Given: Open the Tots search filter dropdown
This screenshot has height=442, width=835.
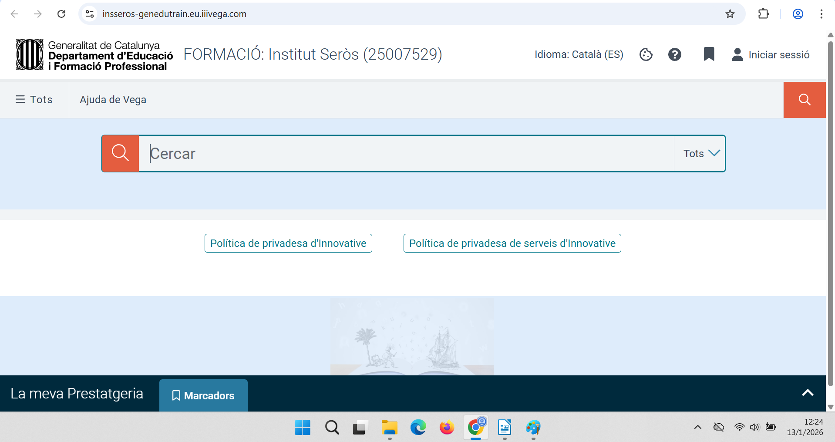Looking at the screenshot, I should pyautogui.click(x=700, y=154).
